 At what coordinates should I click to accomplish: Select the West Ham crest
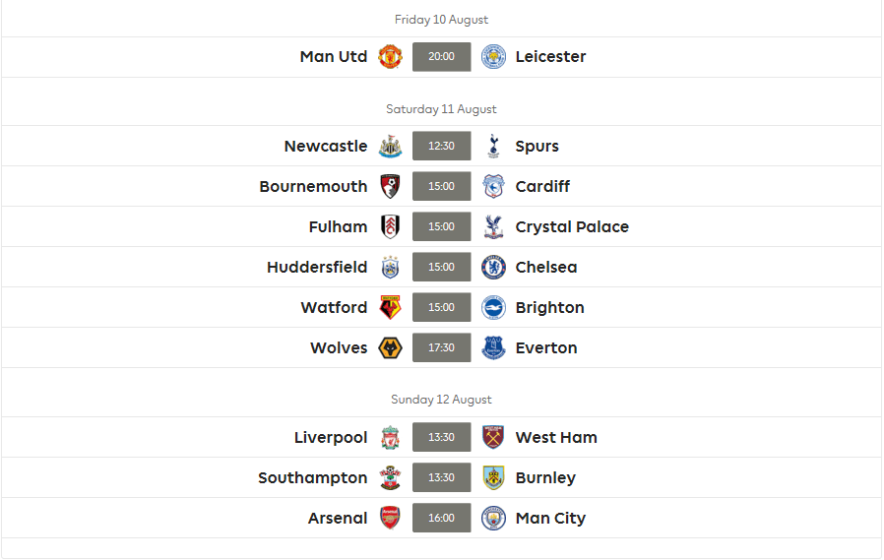493,437
